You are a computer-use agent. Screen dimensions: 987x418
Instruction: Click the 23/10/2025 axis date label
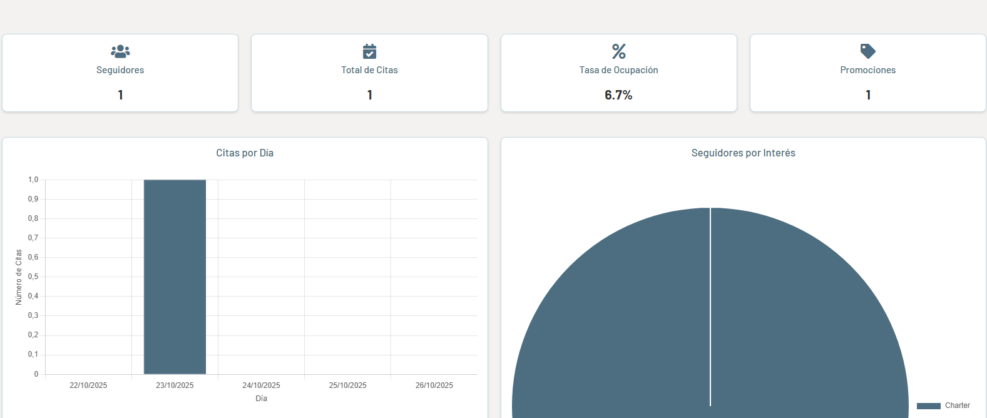(x=175, y=385)
